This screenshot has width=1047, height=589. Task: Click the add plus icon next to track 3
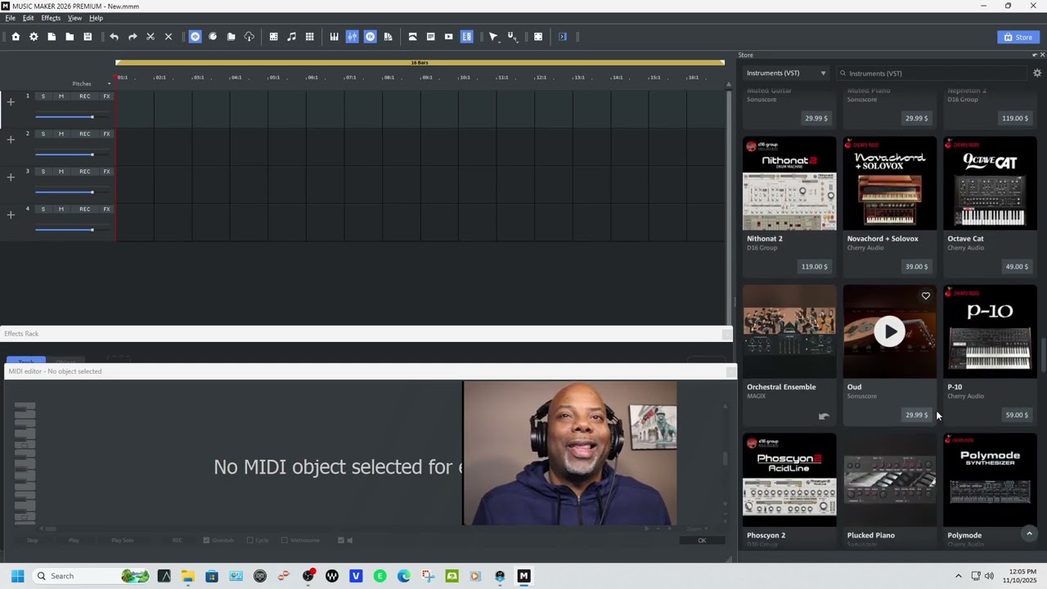(11, 178)
